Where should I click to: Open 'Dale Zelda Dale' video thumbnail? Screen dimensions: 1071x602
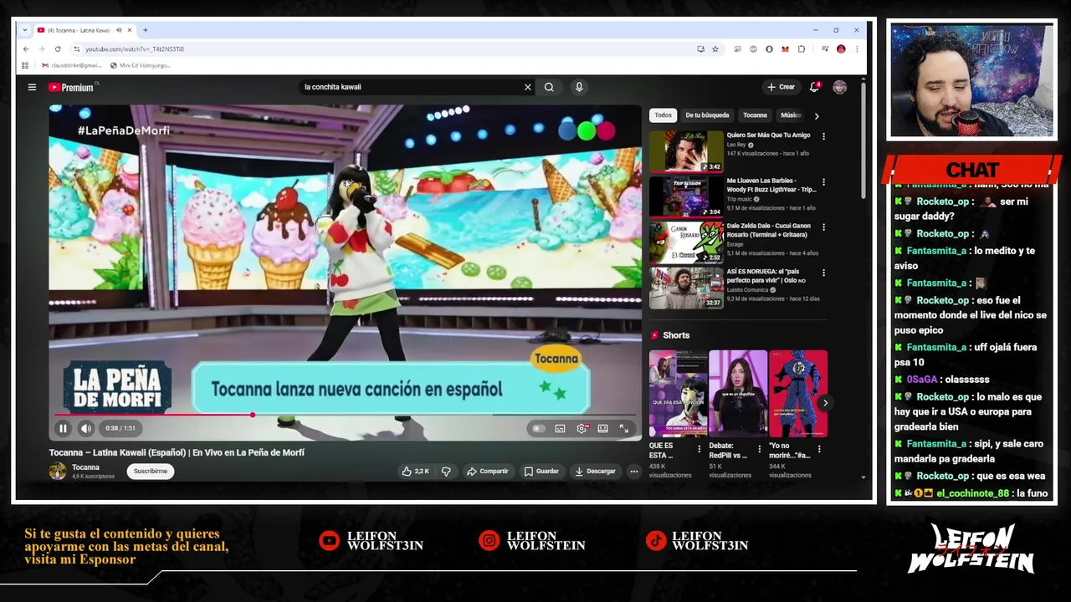686,242
